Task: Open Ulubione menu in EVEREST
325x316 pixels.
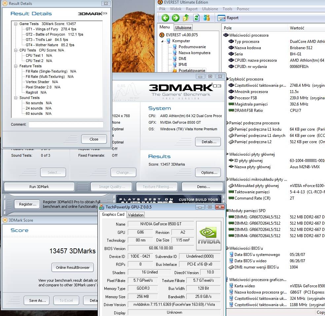Action: click(210, 9)
